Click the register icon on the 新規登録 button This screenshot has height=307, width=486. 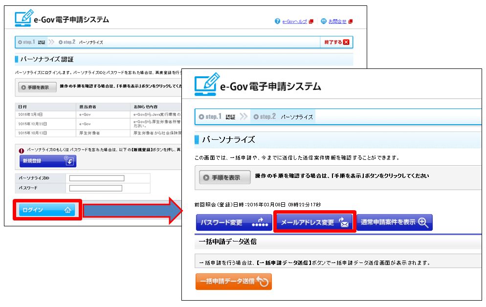69,160
